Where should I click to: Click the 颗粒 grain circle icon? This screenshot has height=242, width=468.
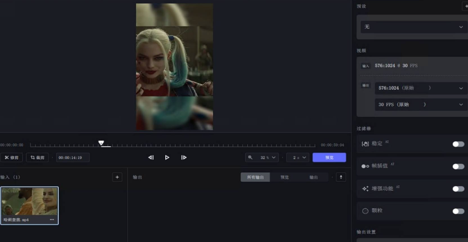tap(365, 211)
